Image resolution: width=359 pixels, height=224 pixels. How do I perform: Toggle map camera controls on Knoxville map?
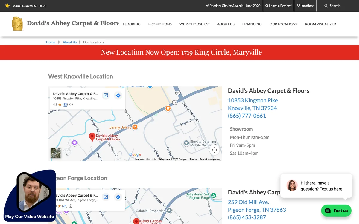[214, 150]
